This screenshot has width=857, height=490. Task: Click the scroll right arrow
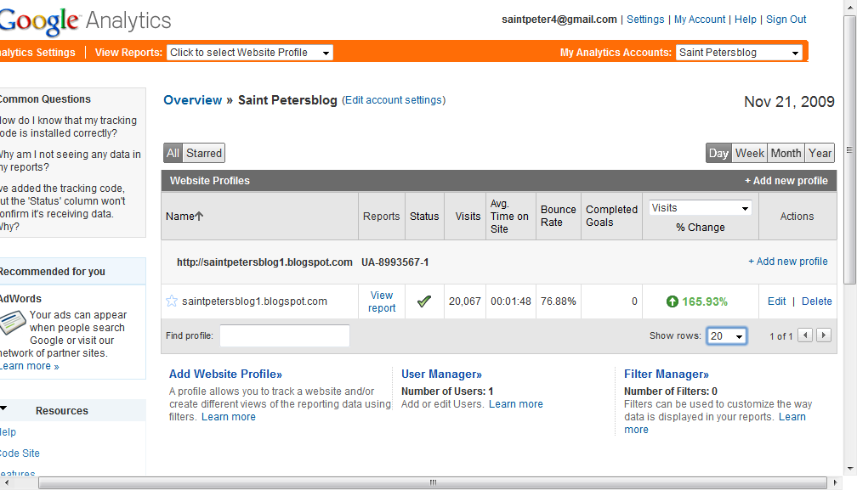point(835,483)
